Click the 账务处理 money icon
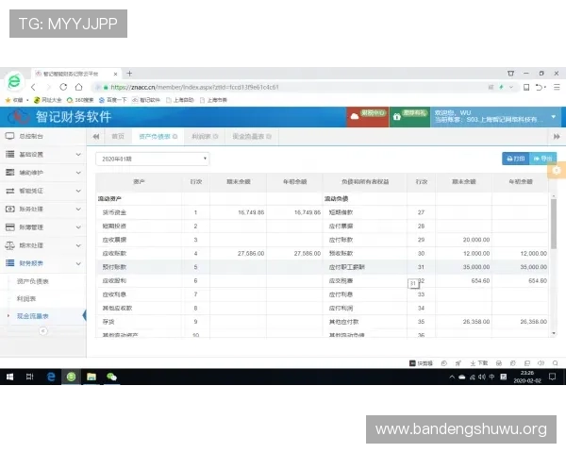The width and height of the screenshot is (566, 453). click(x=9, y=209)
